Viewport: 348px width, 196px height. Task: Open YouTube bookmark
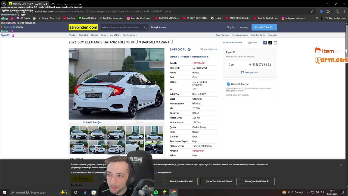(x=69, y=18)
